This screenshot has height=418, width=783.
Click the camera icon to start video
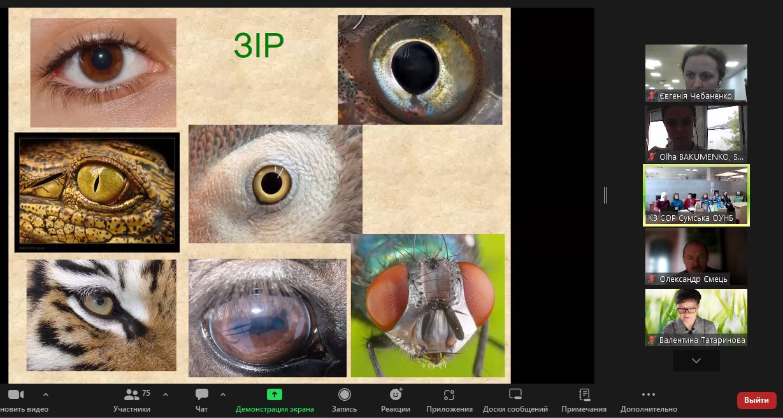15,395
